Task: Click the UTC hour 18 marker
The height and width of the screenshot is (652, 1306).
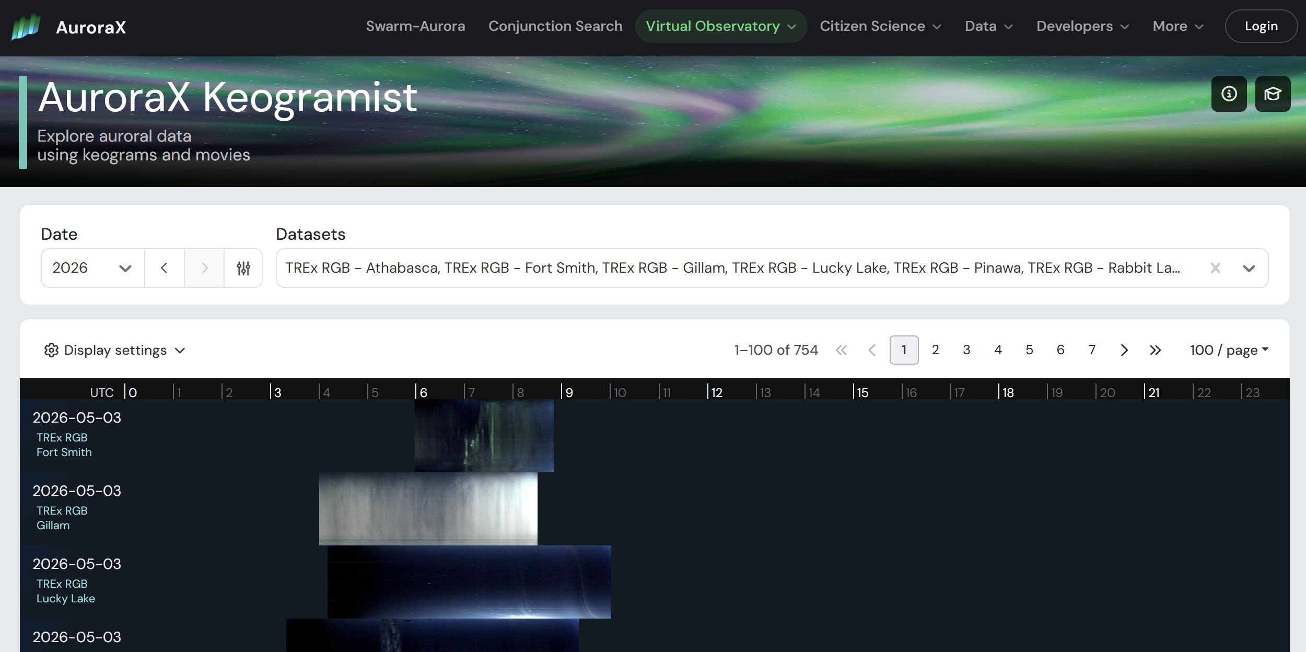Action: point(1007,392)
